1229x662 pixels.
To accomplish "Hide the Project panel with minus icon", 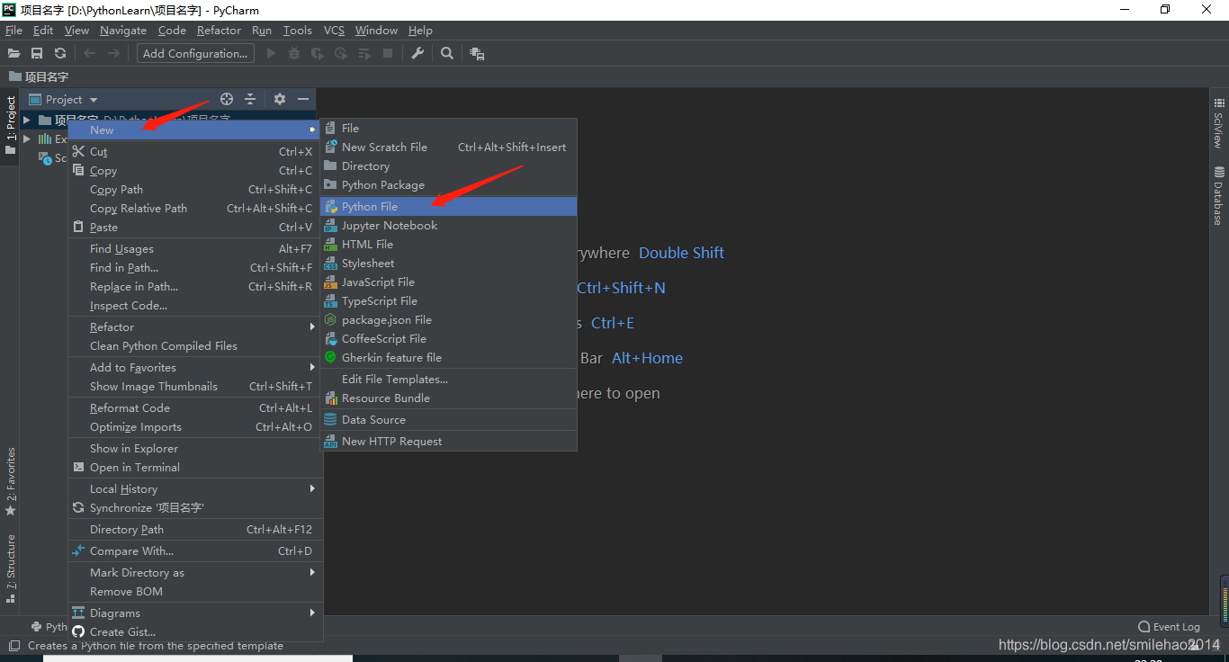I will [303, 99].
